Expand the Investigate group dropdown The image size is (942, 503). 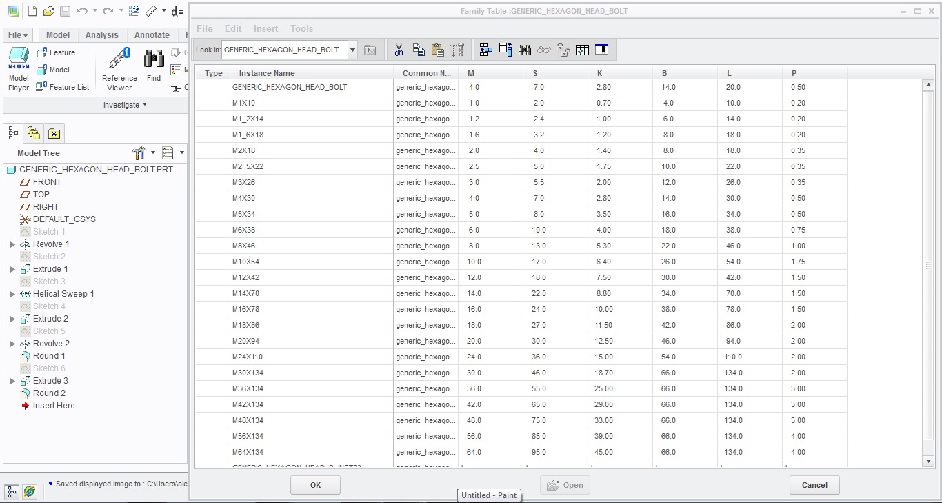125,105
